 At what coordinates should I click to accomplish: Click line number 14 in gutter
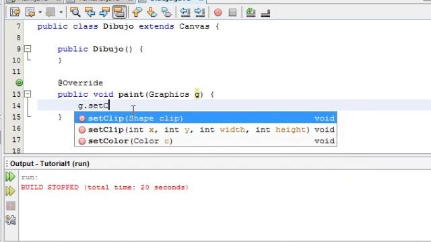coord(16,106)
